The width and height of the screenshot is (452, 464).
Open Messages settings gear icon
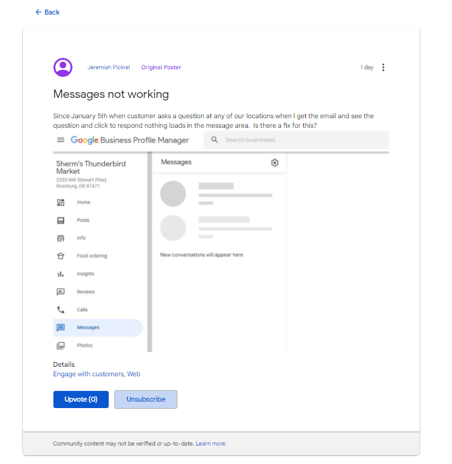275,163
